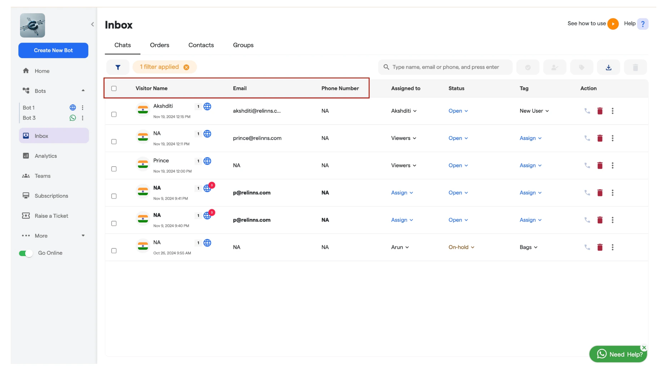Switch to the Contacts tab
Image resolution: width=667 pixels, height=386 pixels.
(201, 45)
